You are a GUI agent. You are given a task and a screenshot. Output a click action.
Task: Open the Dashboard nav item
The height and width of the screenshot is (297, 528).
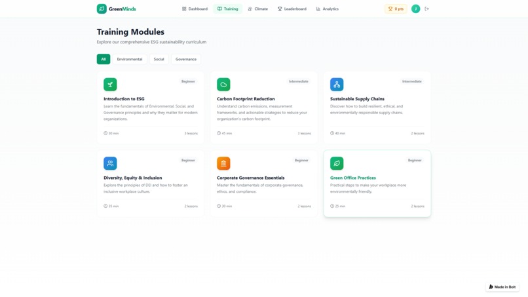click(x=195, y=9)
